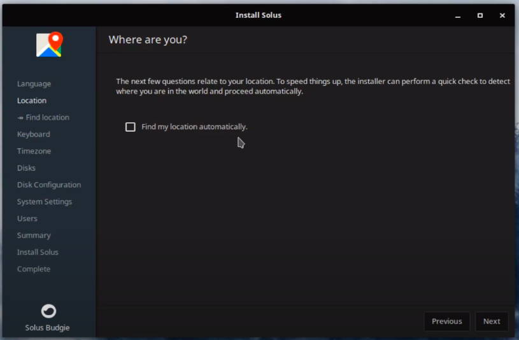519x340 pixels.
Task: Select Location step in sidebar
Action: 32,101
